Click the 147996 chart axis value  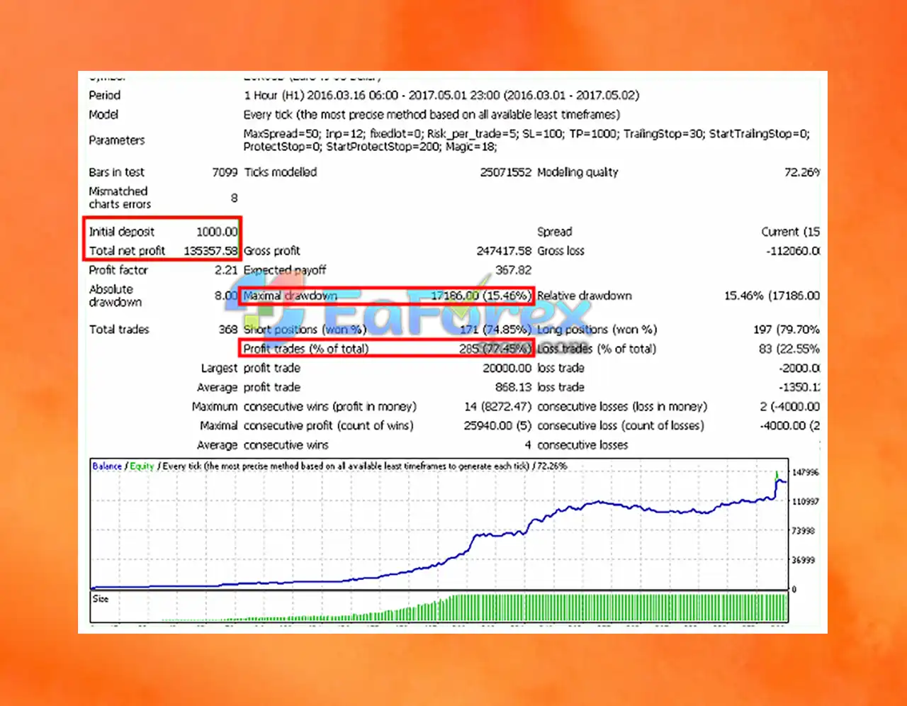[806, 472]
